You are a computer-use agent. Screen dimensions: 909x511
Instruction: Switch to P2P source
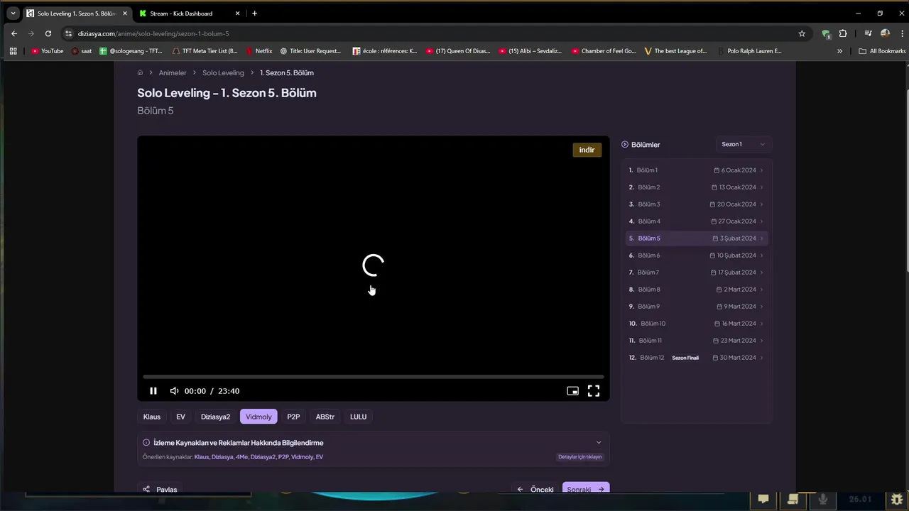(293, 417)
